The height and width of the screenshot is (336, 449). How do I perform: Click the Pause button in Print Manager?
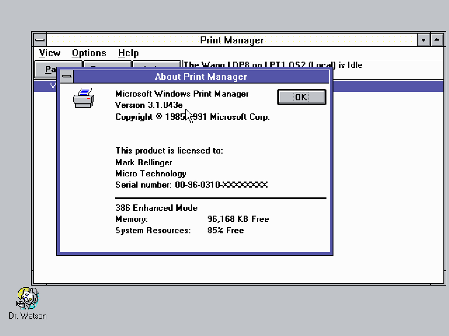click(x=46, y=69)
